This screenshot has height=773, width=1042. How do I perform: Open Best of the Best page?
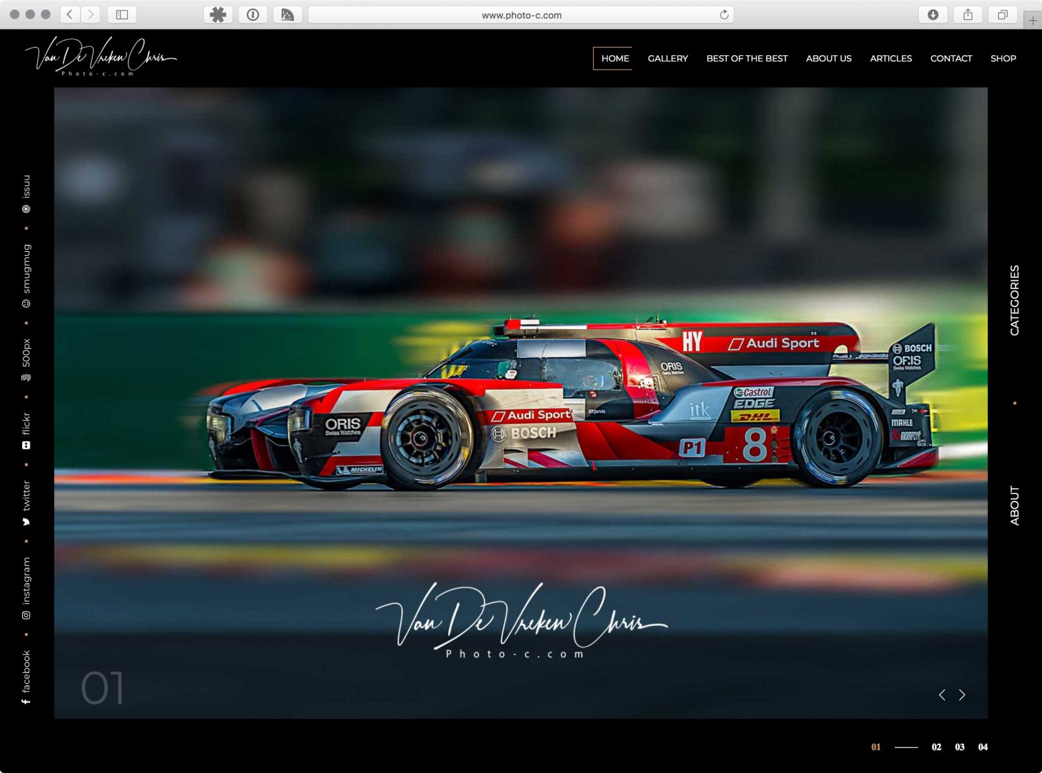[x=747, y=58]
